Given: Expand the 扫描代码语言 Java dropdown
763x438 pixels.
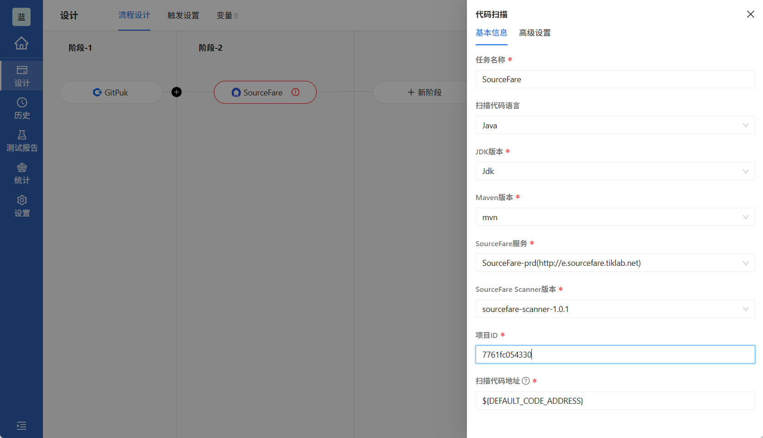Looking at the screenshot, I should [615, 125].
